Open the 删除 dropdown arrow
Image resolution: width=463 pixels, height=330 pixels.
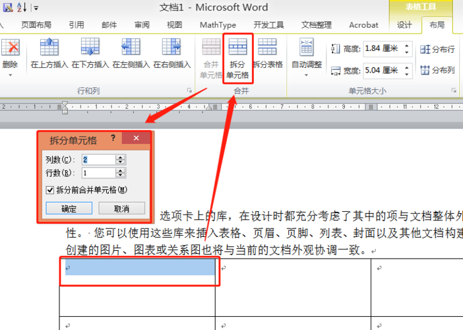tap(11, 75)
